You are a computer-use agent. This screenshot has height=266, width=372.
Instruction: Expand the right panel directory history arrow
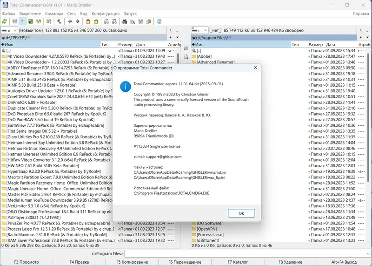tap(367, 37)
